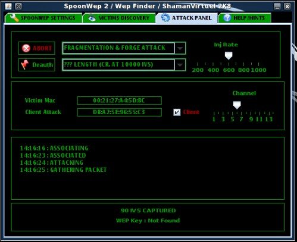Click the Victim Mac address field

(120, 100)
